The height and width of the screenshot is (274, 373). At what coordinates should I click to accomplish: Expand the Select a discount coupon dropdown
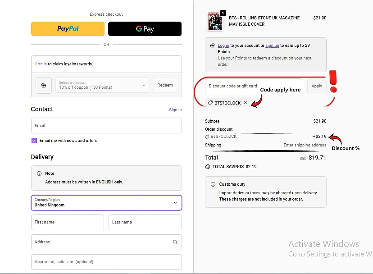click(103, 85)
